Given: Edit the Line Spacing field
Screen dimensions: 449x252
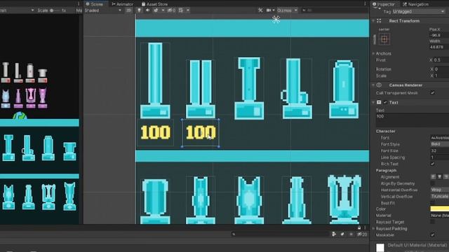Looking at the screenshot, I should [x=440, y=157].
